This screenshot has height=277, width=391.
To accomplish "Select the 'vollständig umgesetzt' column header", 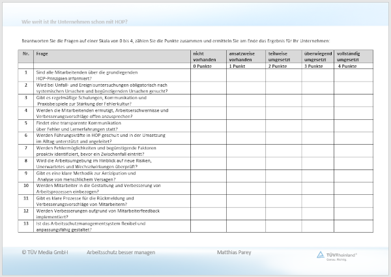I will coord(355,55).
